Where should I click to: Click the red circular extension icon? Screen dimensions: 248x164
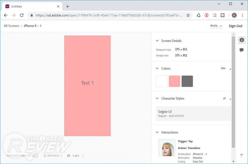click(x=206, y=15)
